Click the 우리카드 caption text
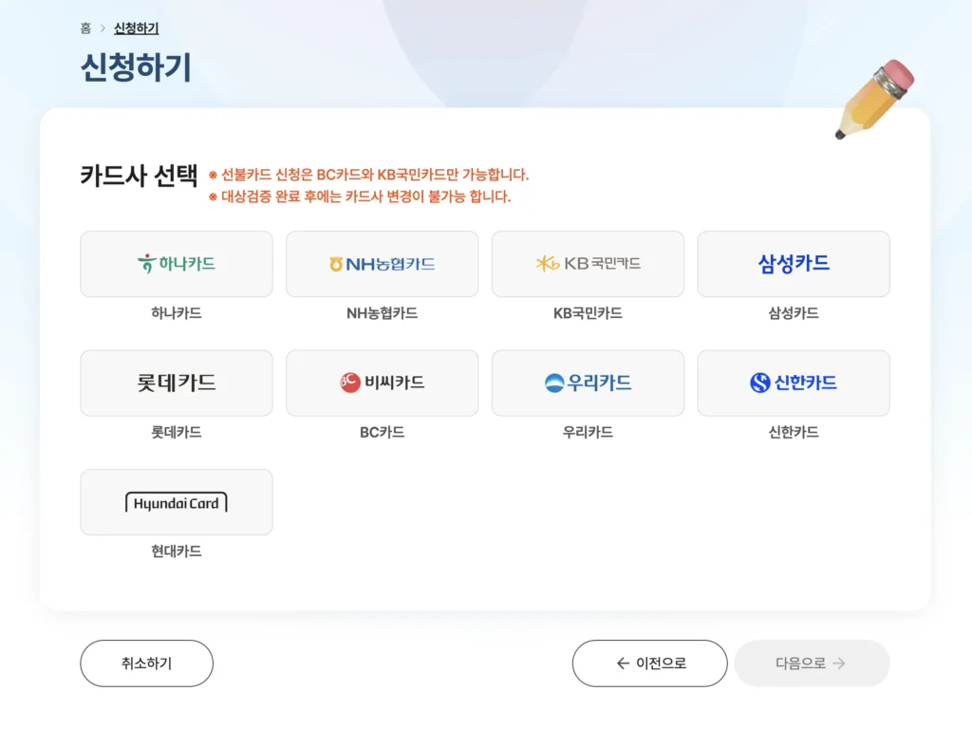The width and height of the screenshot is (972, 729). 588,433
